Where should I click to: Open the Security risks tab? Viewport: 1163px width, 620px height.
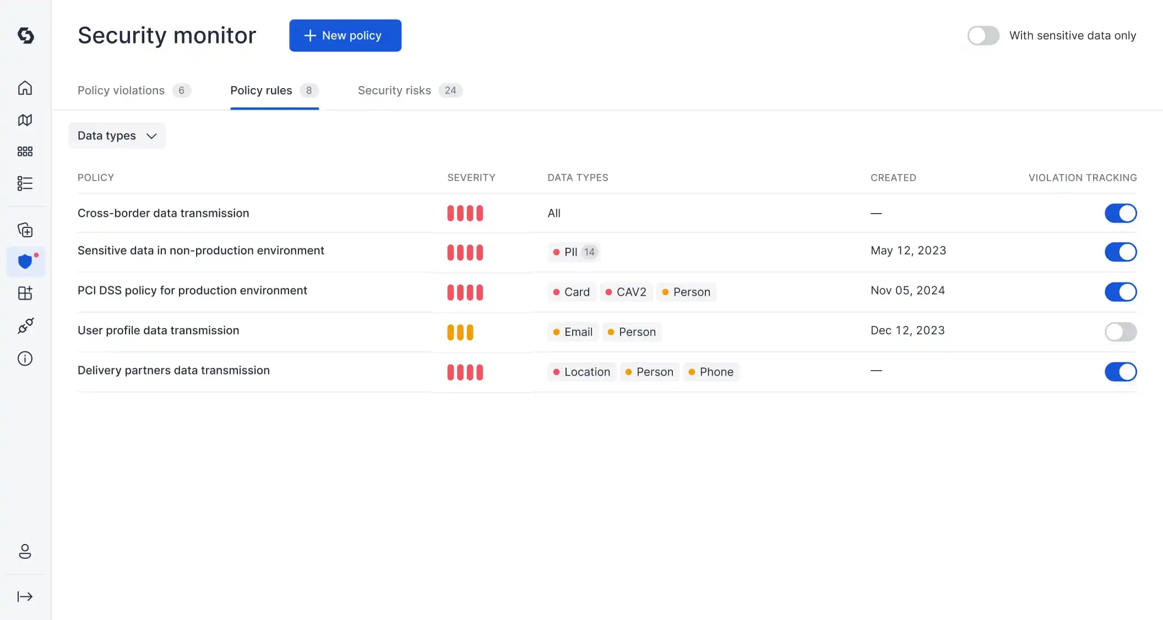coord(394,90)
